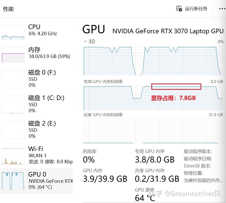226x203 pixels.
Task: Click the 共享 GPU 内存利用率 chart
Action: 153,131
